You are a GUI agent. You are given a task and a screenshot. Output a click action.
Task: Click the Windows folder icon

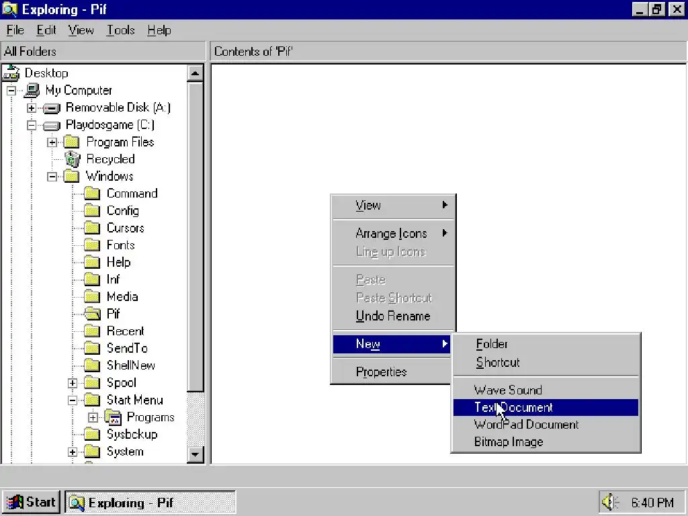[x=71, y=177]
